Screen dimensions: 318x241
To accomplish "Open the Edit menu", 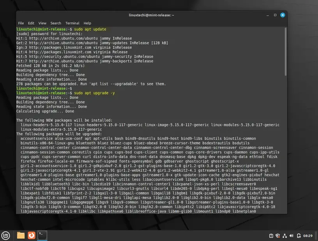I will pyautogui.click(x=31, y=23).
